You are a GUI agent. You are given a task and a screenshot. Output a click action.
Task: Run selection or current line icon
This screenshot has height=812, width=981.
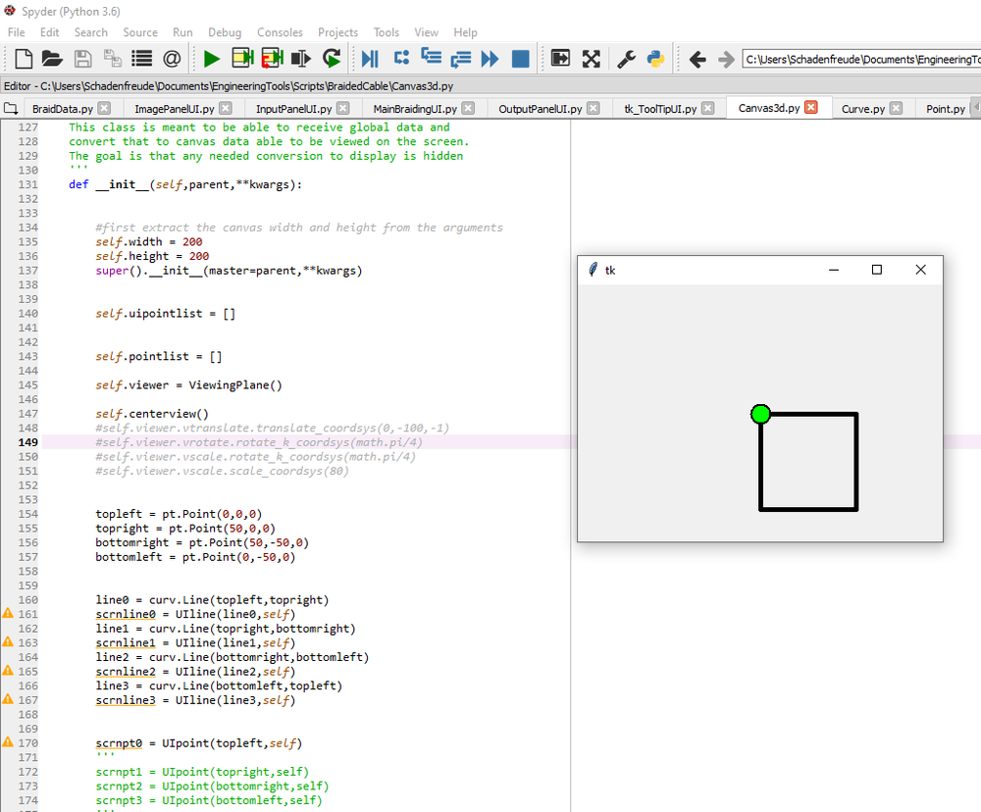301,59
